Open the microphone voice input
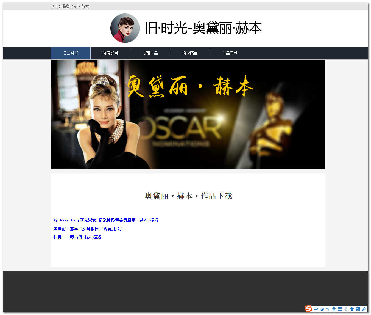 (x=334, y=309)
